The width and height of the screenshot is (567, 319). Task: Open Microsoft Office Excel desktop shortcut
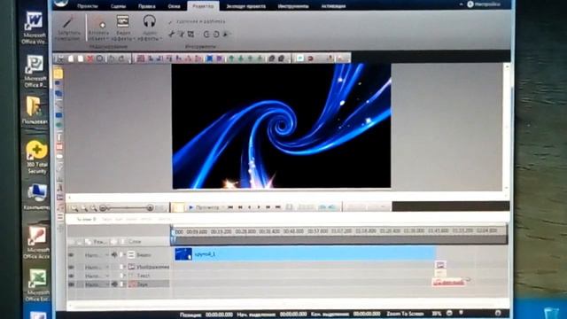pos(36,285)
